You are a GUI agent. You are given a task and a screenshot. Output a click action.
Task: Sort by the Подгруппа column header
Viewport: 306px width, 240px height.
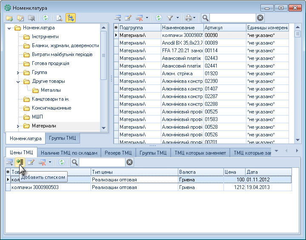tap(140, 28)
